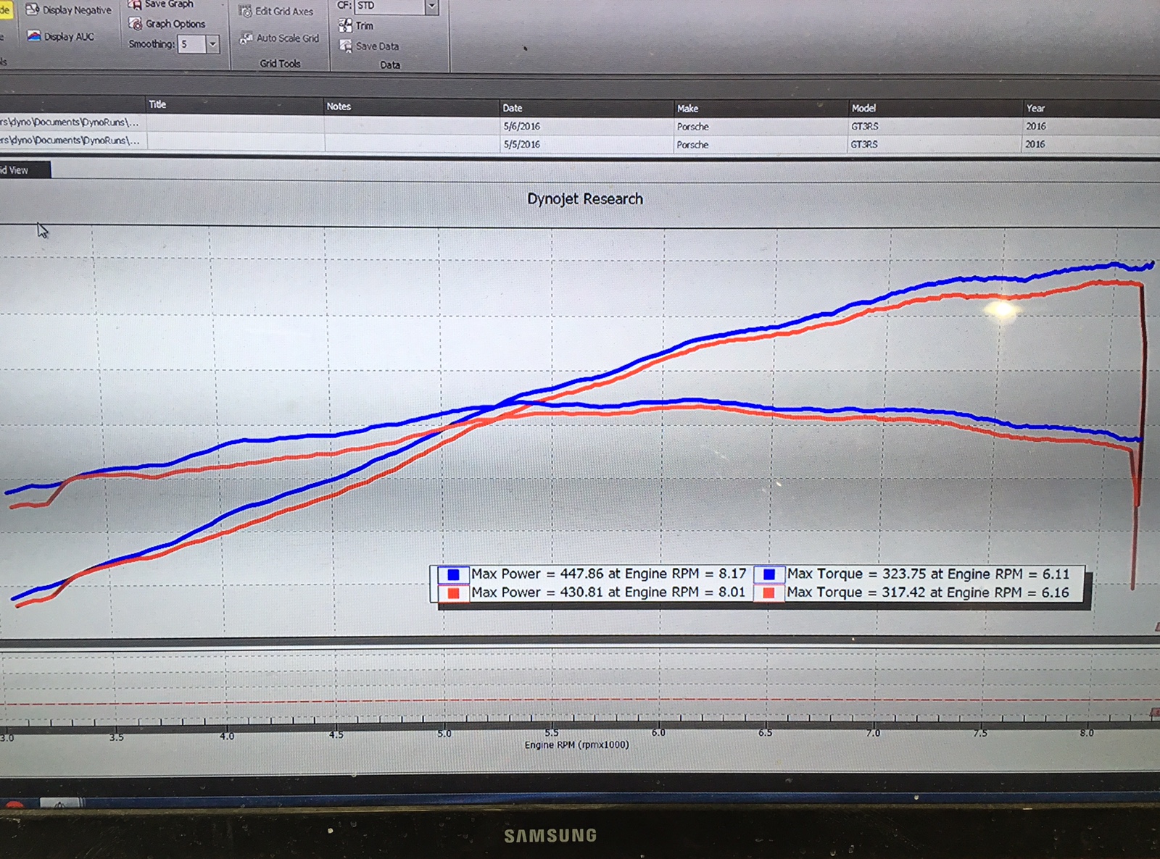Sort runs by the Model column header
Viewport: 1160px width, 859px height.
point(935,108)
